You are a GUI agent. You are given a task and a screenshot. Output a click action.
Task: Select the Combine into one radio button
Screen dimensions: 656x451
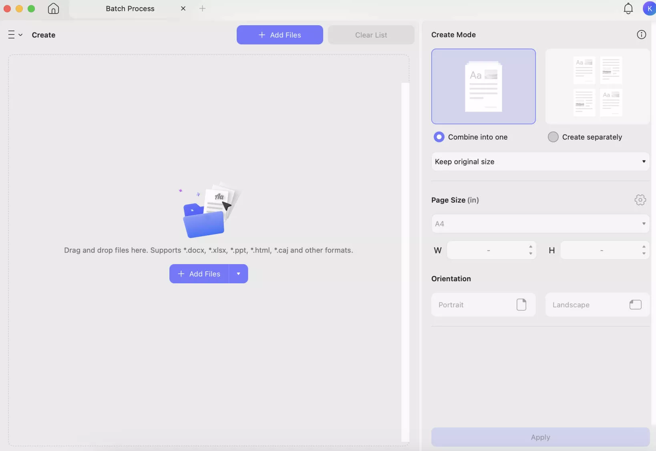tap(439, 137)
